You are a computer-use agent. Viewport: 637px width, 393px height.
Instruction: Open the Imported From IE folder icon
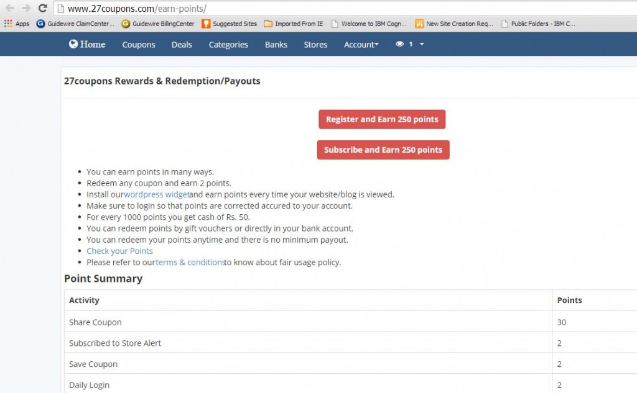pos(267,24)
